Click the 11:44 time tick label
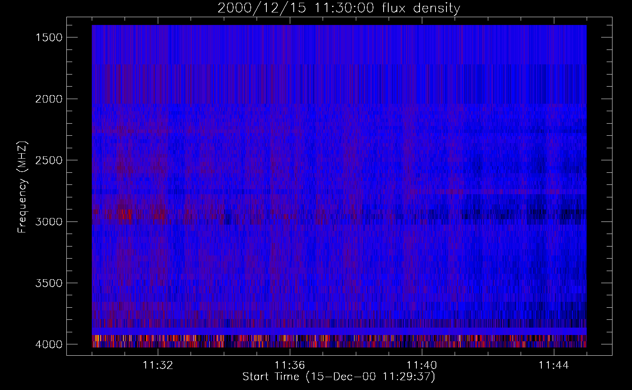Viewport: 632px width, 390px height. click(554, 365)
